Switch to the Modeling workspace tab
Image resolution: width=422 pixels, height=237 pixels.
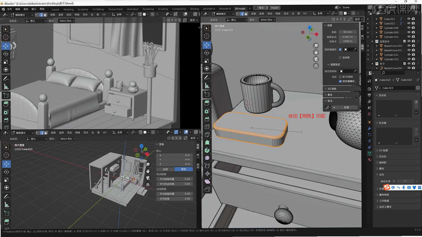(69, 9)
